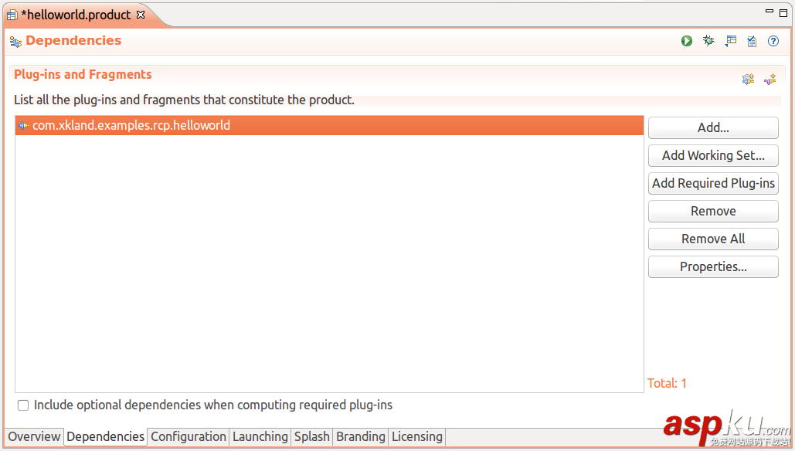The width and height of the screenshot is (795, 451).
Task: Click the Add... button
Action: (x=713, y=128)
